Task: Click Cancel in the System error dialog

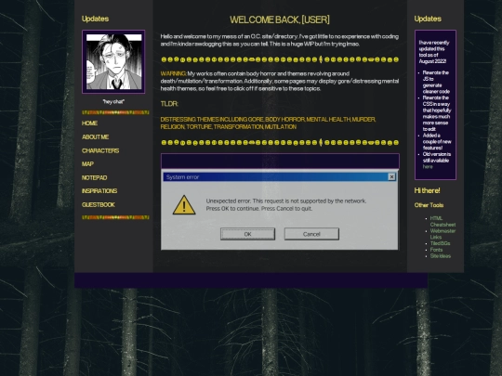Action: pos(311,234)
